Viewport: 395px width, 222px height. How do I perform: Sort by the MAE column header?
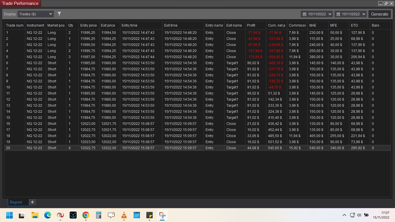tap(318, 25)
